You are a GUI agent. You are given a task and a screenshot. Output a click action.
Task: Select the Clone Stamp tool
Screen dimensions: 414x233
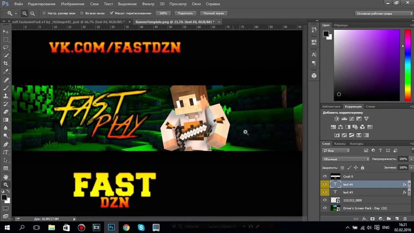6,96
